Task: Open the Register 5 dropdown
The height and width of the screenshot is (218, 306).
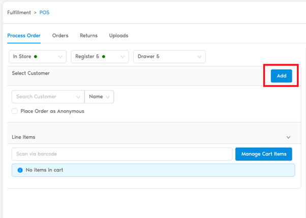Action: [100, 56]
